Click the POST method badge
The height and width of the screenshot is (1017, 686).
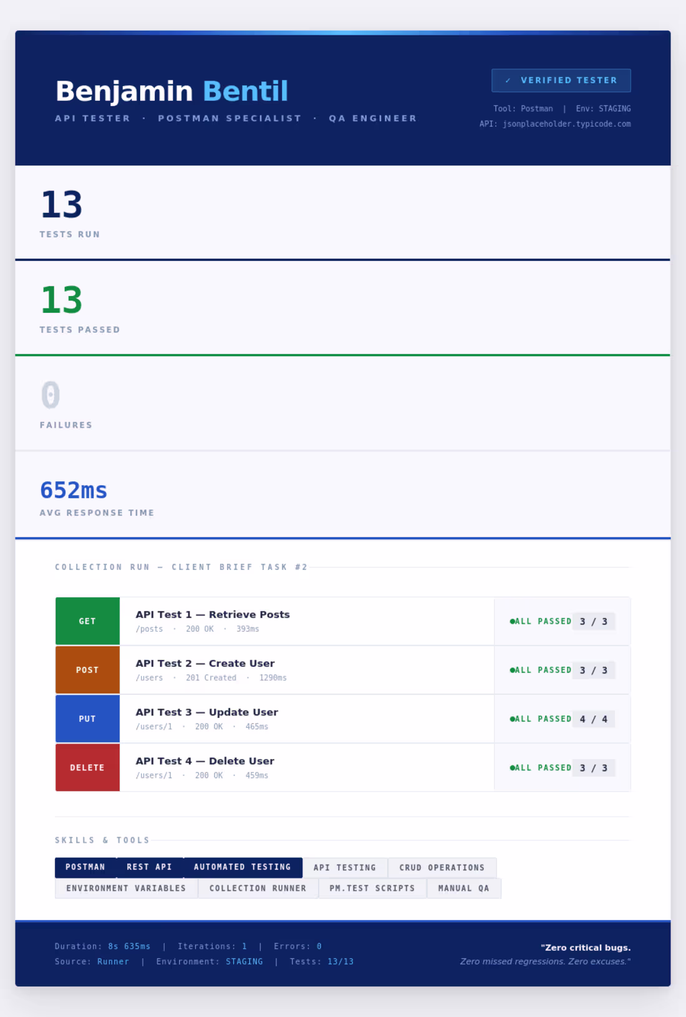click(x=87, y=670)
